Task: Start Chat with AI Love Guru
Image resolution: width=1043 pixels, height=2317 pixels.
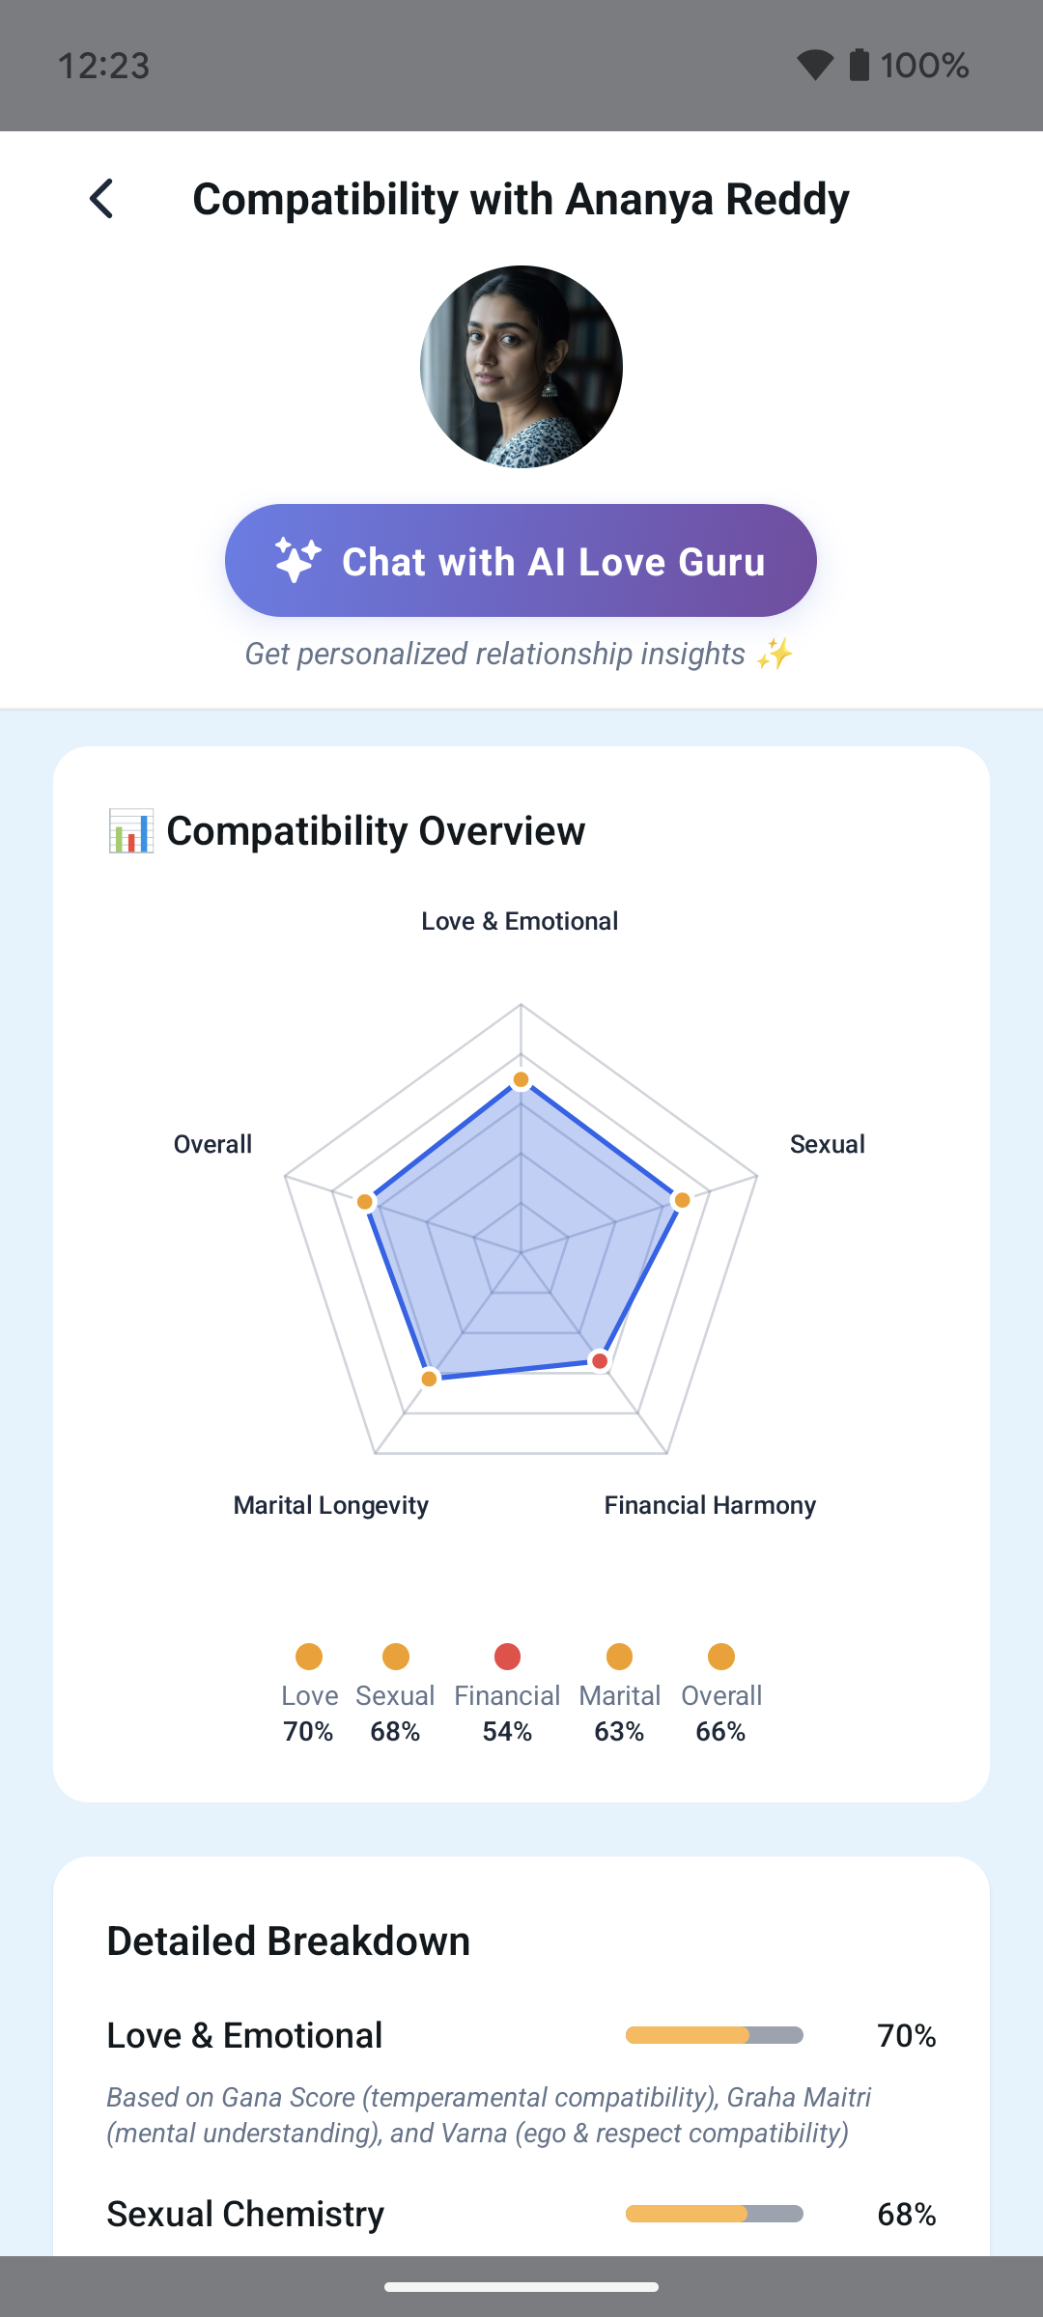Action: [x=521, y=560]
